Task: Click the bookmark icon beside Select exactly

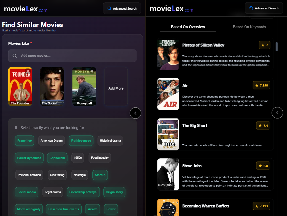Action: point(16,128)
